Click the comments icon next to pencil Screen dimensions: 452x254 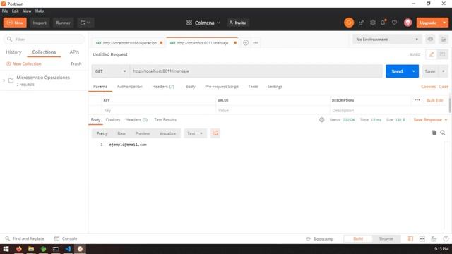[442, 54]
